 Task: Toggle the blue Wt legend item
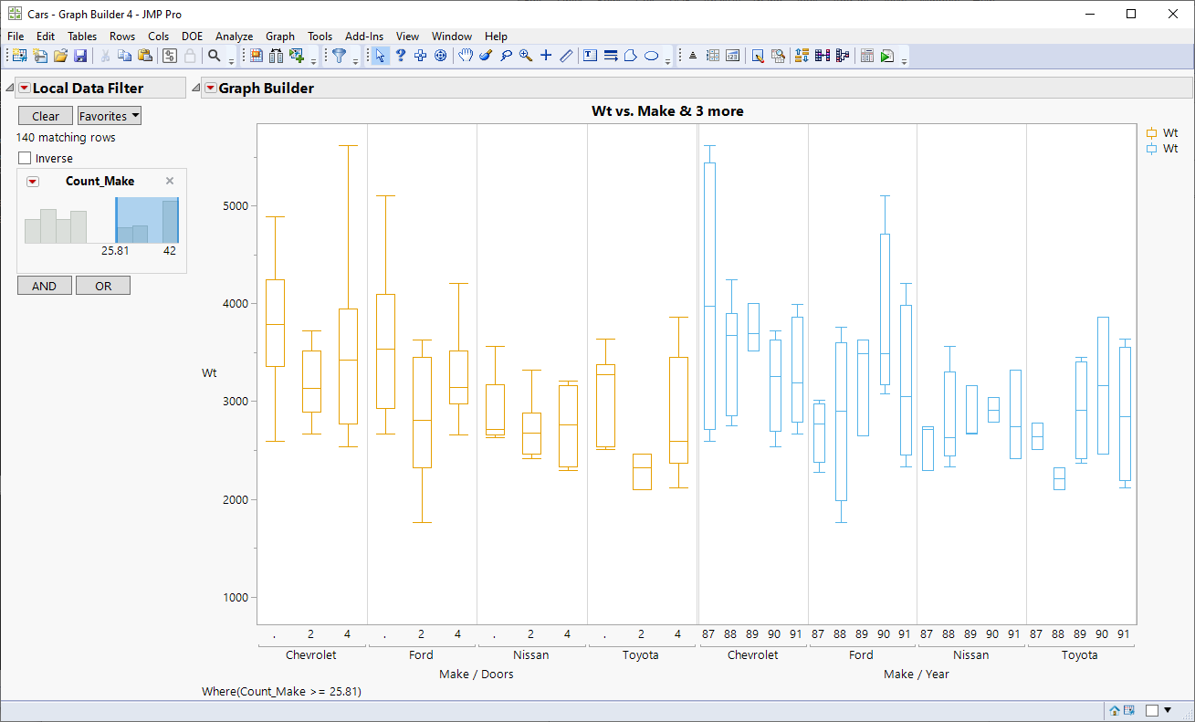coord(1169,148)
